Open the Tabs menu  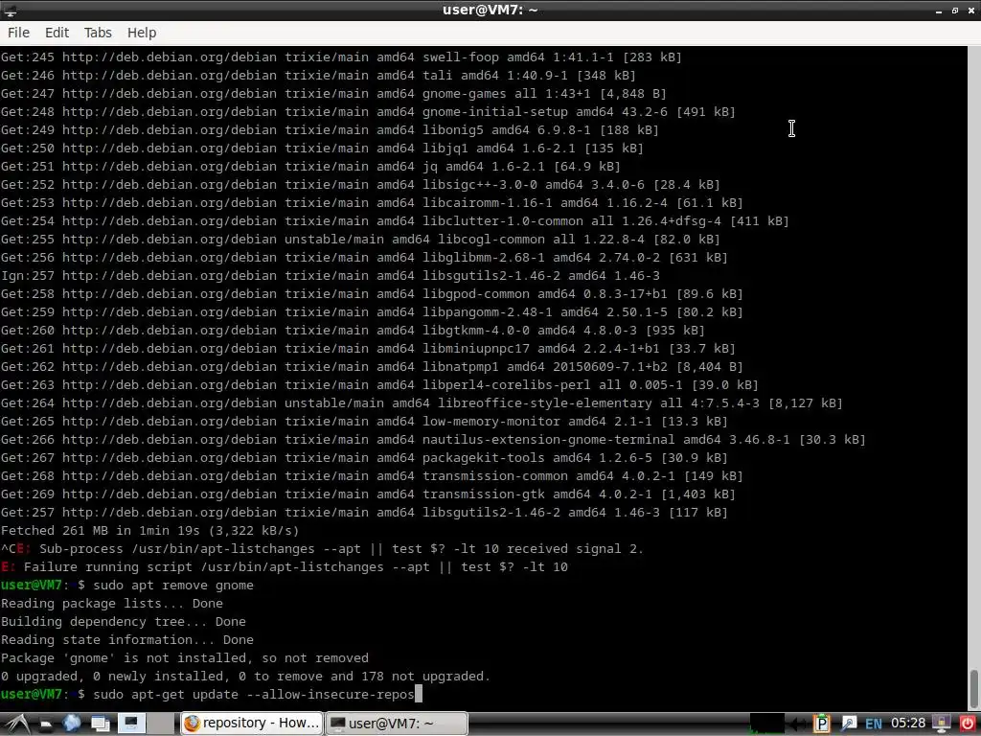[x=98, y=33]
